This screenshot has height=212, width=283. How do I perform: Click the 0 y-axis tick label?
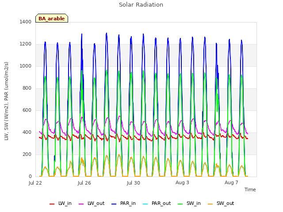pyautogui.click(x=30, y=177)
